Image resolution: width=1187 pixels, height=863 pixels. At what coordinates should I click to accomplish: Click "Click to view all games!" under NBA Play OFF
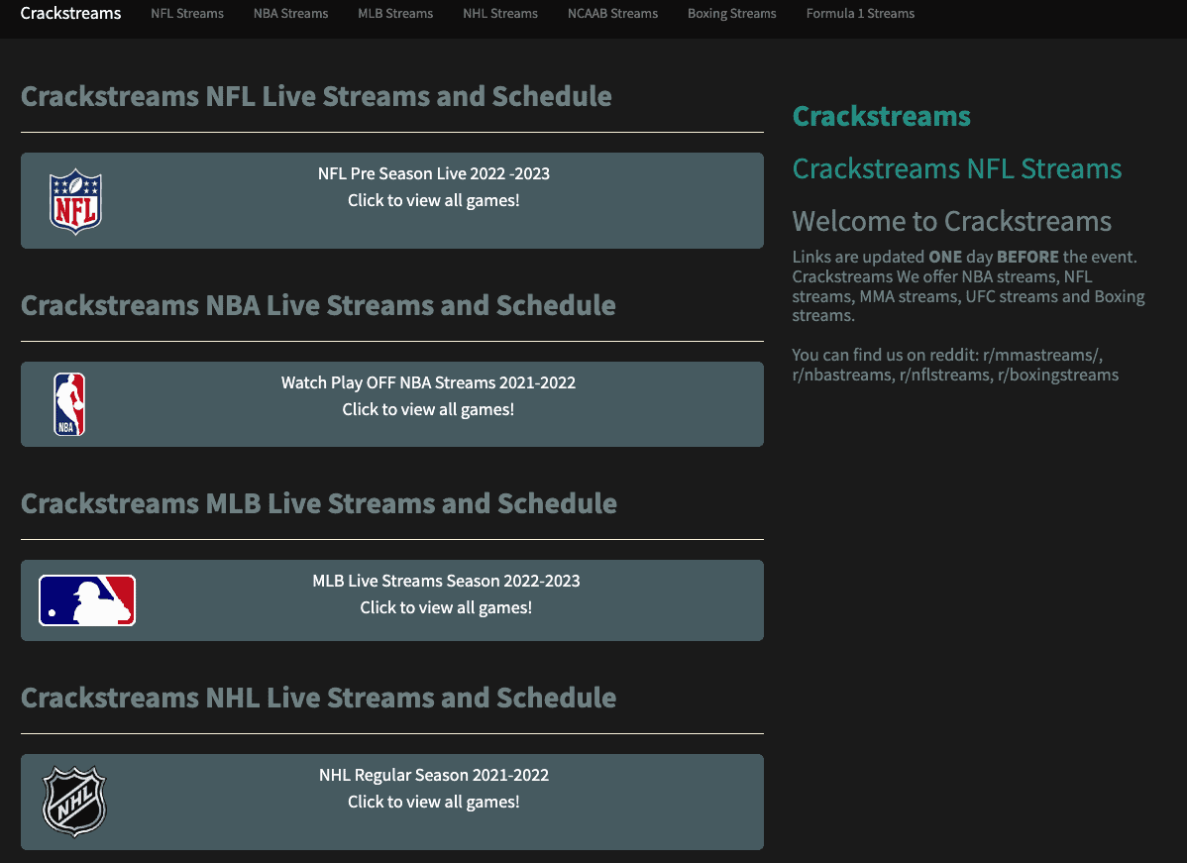tap(428, 409)
